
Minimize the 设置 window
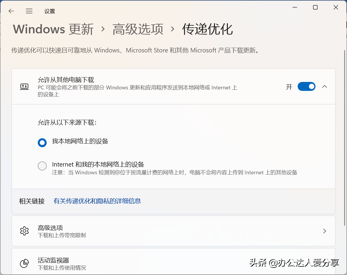pos(295,7)
